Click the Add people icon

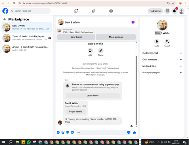[90, 51]
